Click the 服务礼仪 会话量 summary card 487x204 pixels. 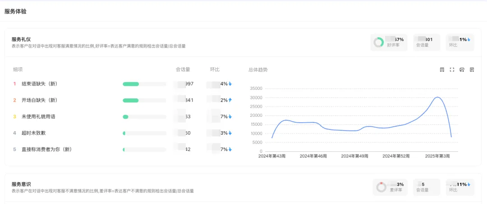[427, 42]
